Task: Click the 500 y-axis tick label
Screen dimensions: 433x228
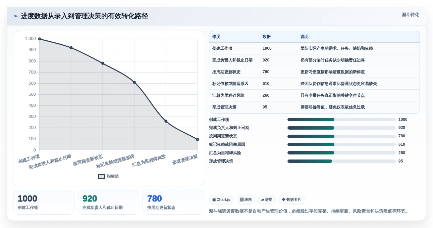Action: pos(32,94)
